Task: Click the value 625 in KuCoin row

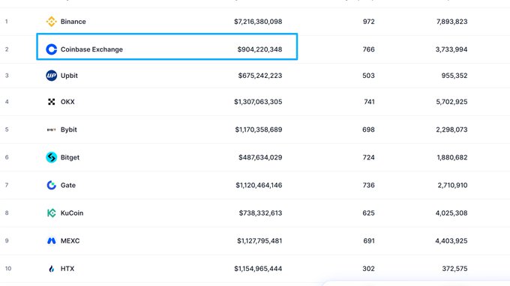Action: [x=368, y=213]
